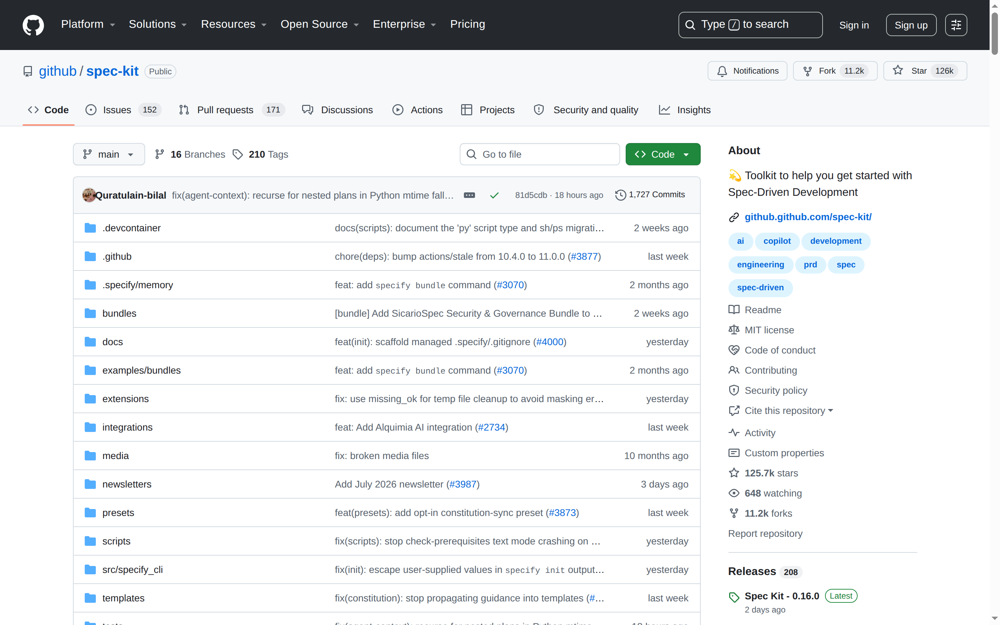The height and width of the screenshot is (625, 1000).
Task: Open the Discussions tab
Action: point(337,110)
